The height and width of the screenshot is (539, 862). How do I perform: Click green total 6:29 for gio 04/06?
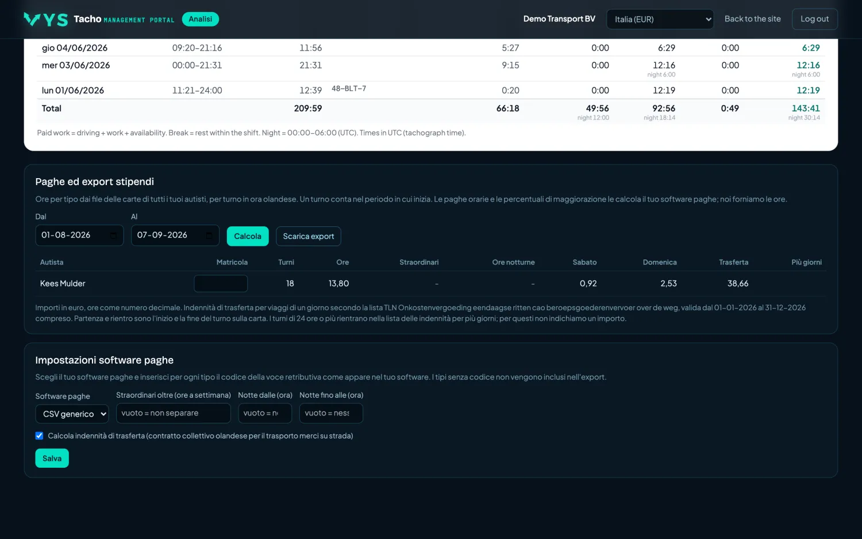811,48
